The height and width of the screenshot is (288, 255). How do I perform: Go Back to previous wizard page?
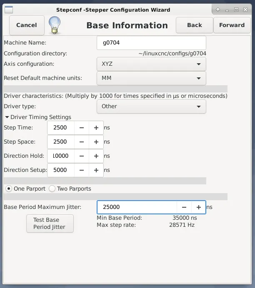pos(194,25)
